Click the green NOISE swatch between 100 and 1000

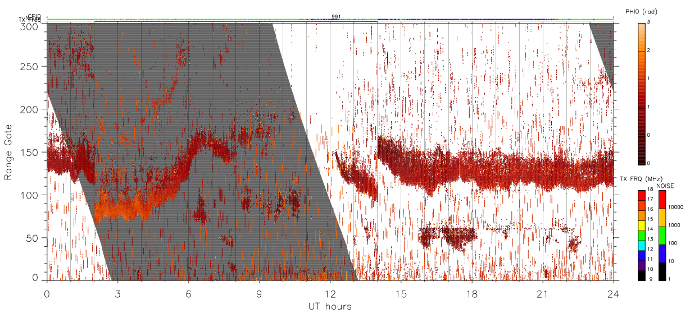point(662,236)
